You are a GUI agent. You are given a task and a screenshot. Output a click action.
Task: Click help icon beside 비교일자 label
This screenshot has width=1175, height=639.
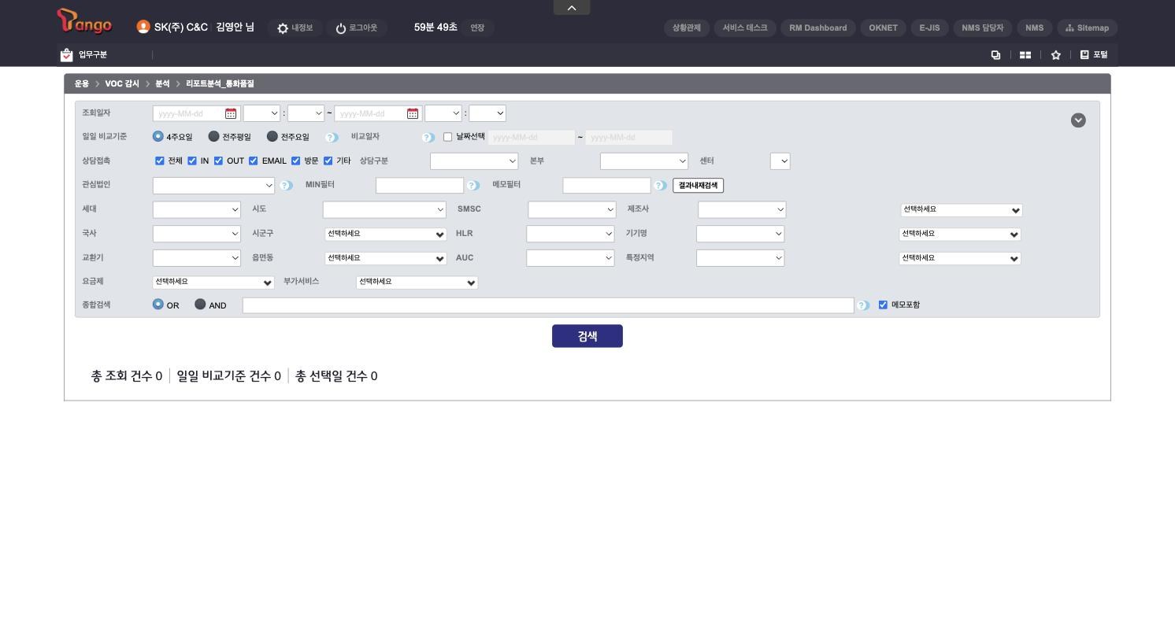(x=428, y=137)
